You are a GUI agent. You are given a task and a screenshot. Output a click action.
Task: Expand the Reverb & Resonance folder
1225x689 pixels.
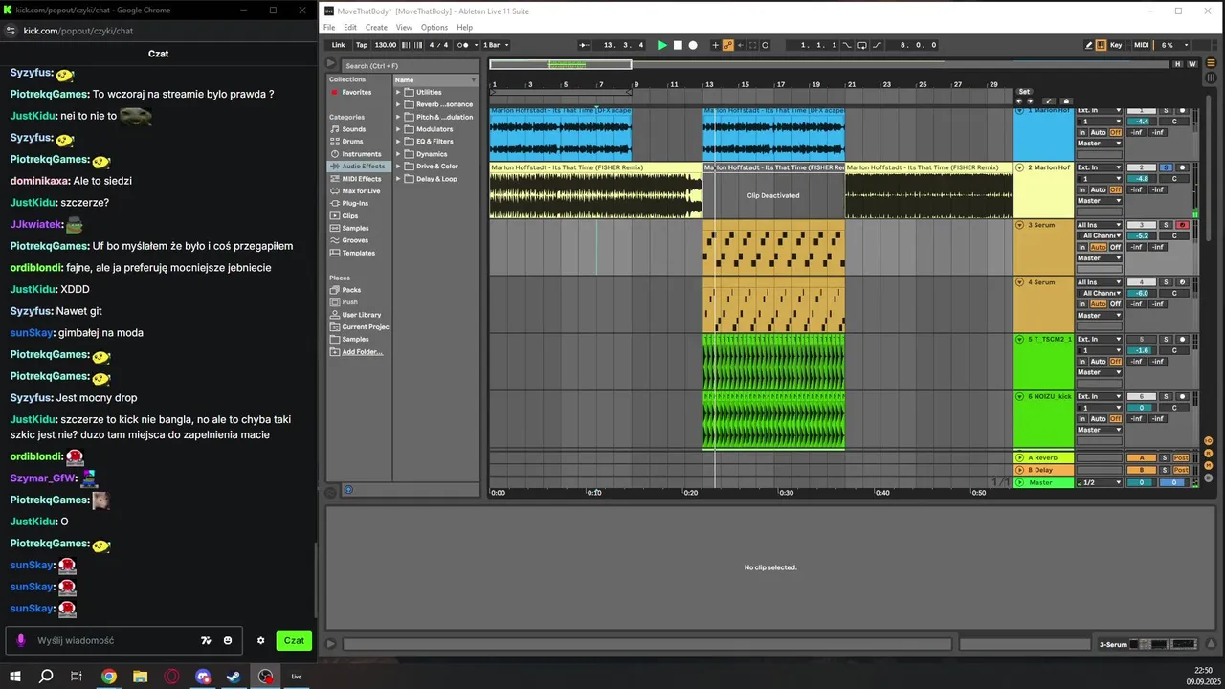(x=399, y=104)
